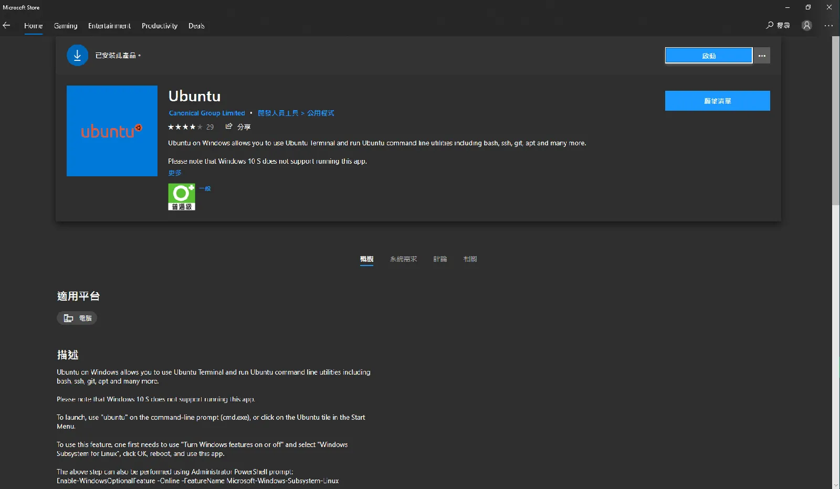Click the scrollbar down arrow
The image size is (840, 489).
tap(835, 485)
